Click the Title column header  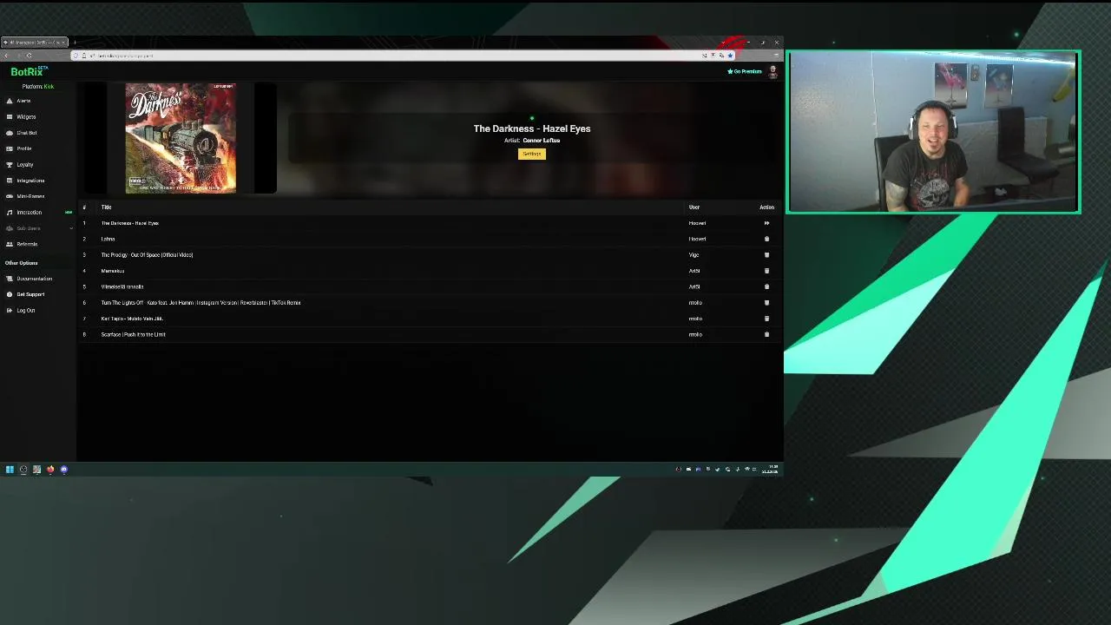[106, 207]
